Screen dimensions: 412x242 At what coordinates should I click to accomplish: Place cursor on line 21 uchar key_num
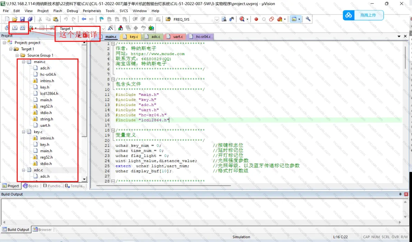(138, 146)
